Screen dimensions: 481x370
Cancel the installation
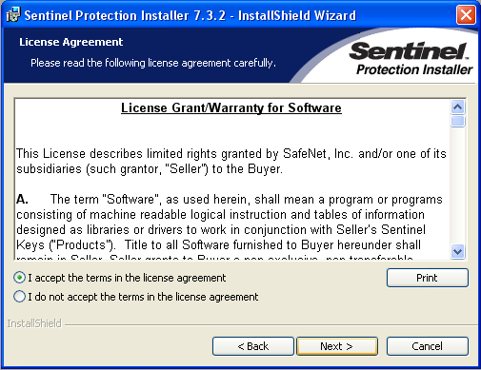coord(428,346)
